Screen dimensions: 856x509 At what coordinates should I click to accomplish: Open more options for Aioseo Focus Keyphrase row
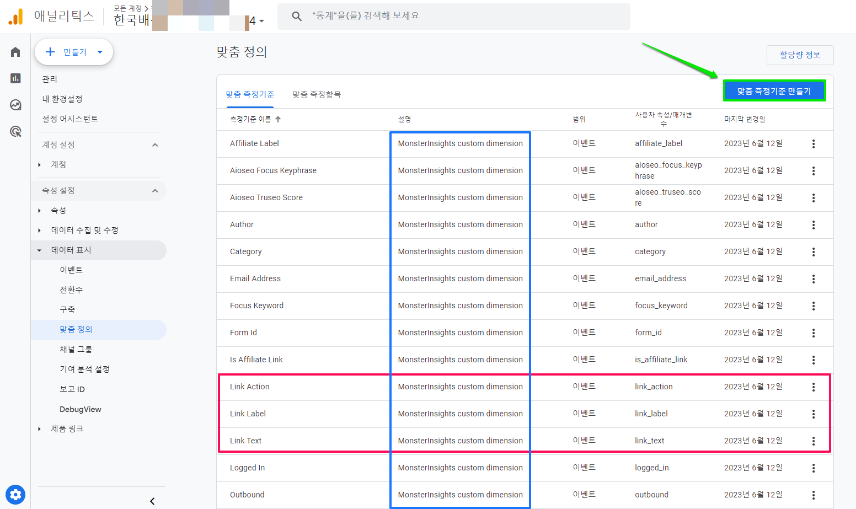pos(814,171)
